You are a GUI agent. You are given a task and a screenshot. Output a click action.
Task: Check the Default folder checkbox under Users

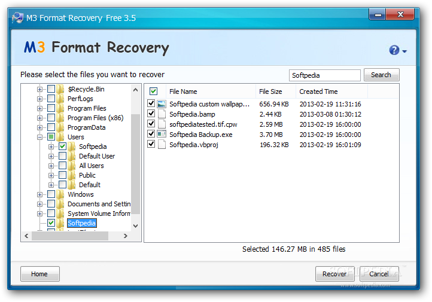[x=63, y=185]
